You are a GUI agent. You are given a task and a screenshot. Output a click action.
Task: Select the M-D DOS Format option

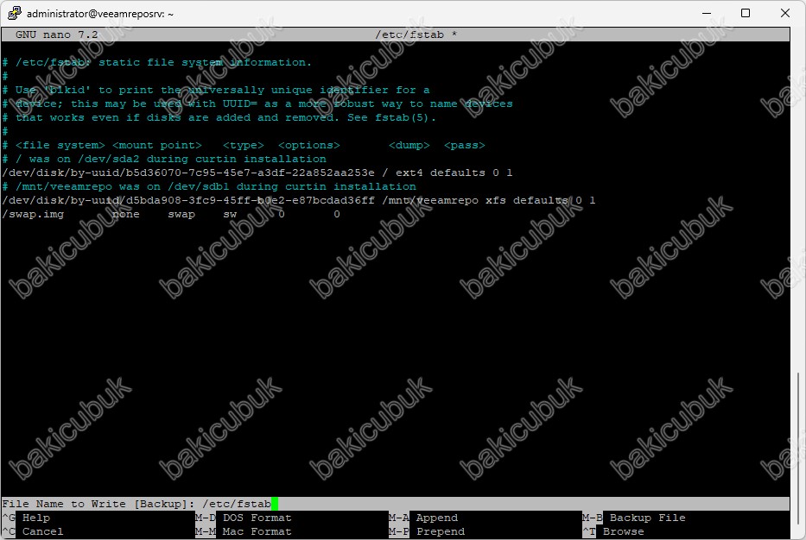point(244,518)
